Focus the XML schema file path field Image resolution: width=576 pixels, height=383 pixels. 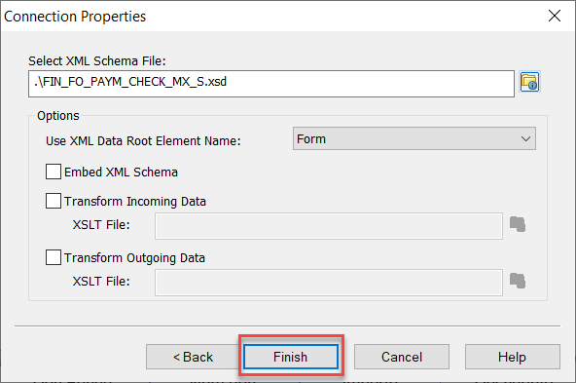[x=271, y=84]
